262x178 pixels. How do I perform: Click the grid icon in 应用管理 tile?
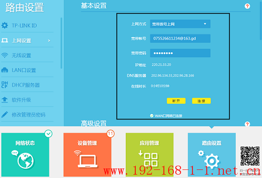point(151,159)
